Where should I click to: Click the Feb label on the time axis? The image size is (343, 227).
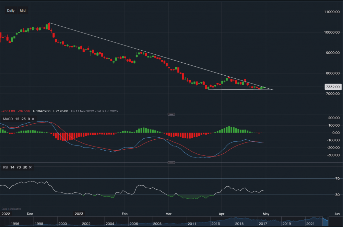[x=125, y=214]
